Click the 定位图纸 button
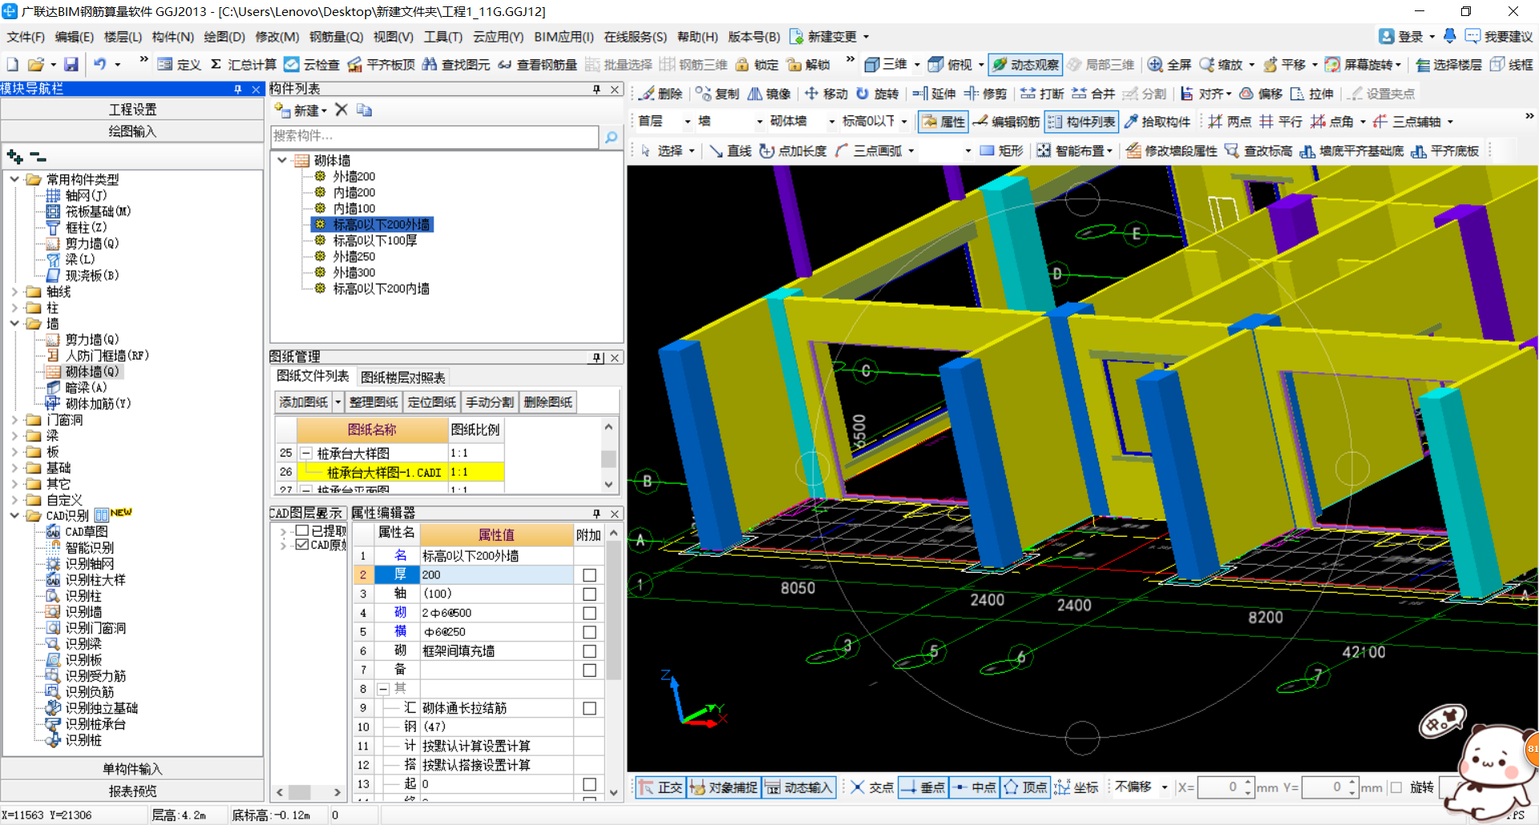 [x=431, y=402]
